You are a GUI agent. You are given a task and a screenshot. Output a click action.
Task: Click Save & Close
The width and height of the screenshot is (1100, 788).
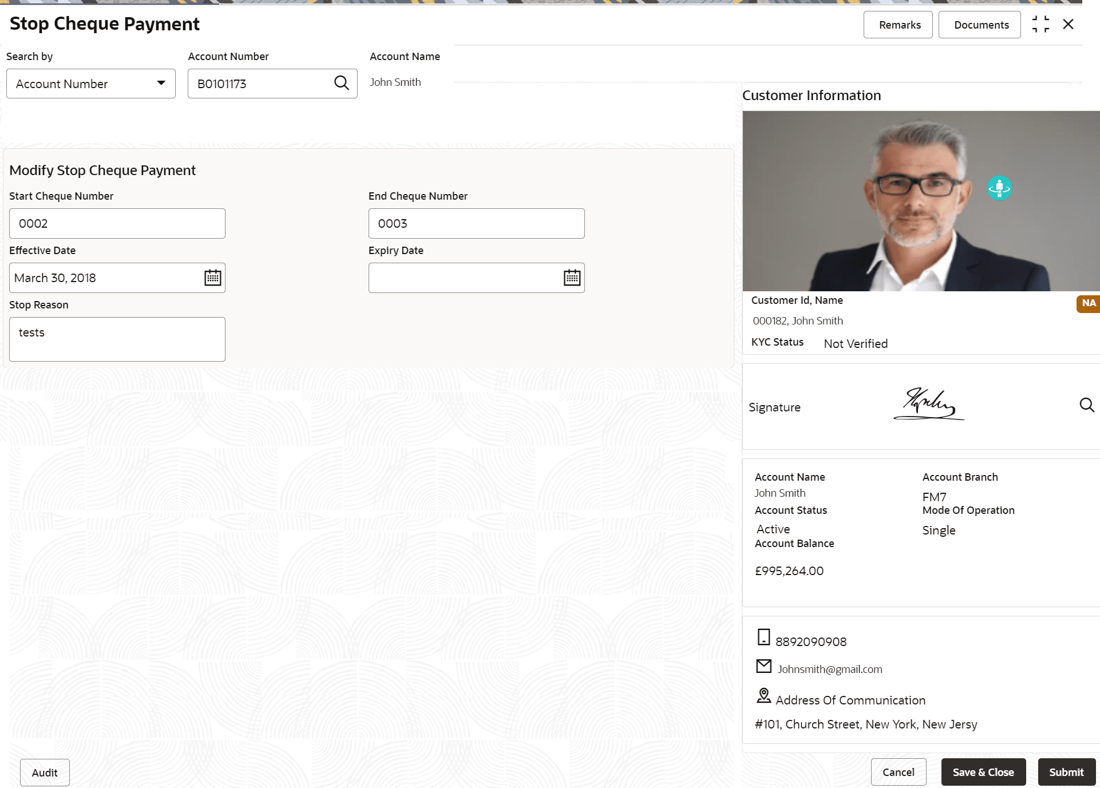(983, 772)
